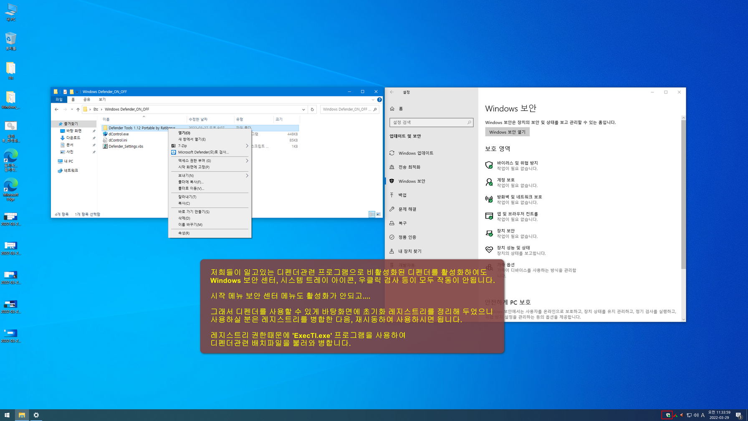The image size is (748, 421).
Task: Open Windows 업데이트 in Settings sidebar
Action: 431,153
